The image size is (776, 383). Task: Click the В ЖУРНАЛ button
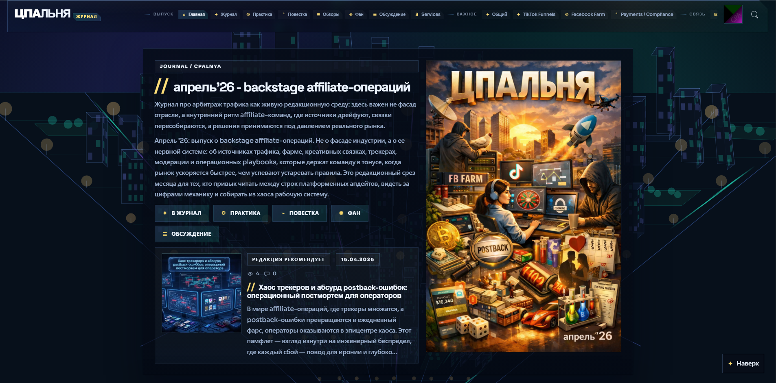click(x=182, y=213)
